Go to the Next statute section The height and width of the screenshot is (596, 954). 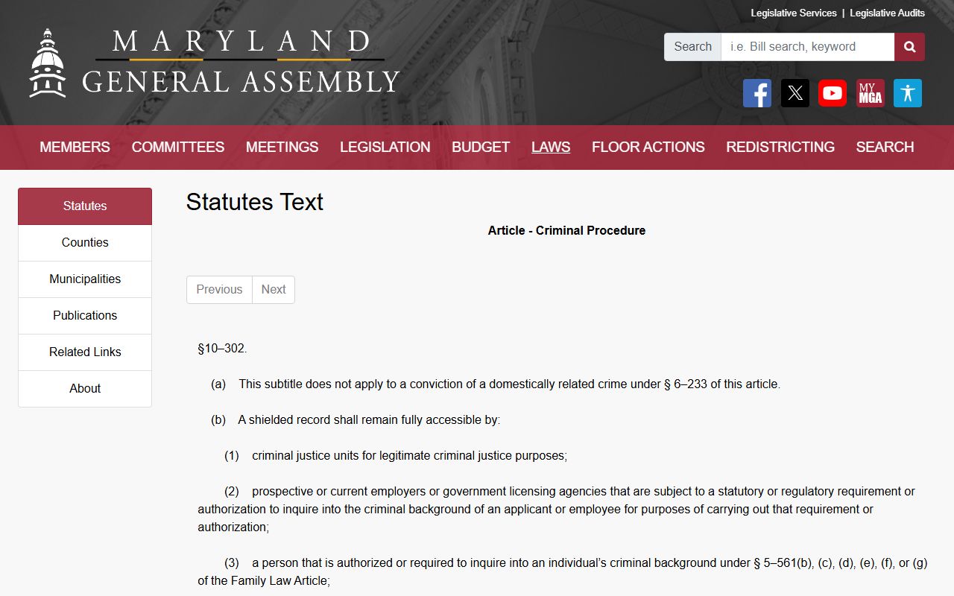coord(274,290)
